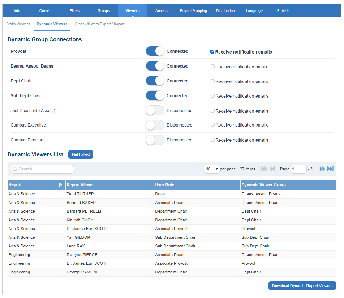Turn on the Campus Executive connection toggle
This screenshot has height=298, width=344.
[155, 125]
